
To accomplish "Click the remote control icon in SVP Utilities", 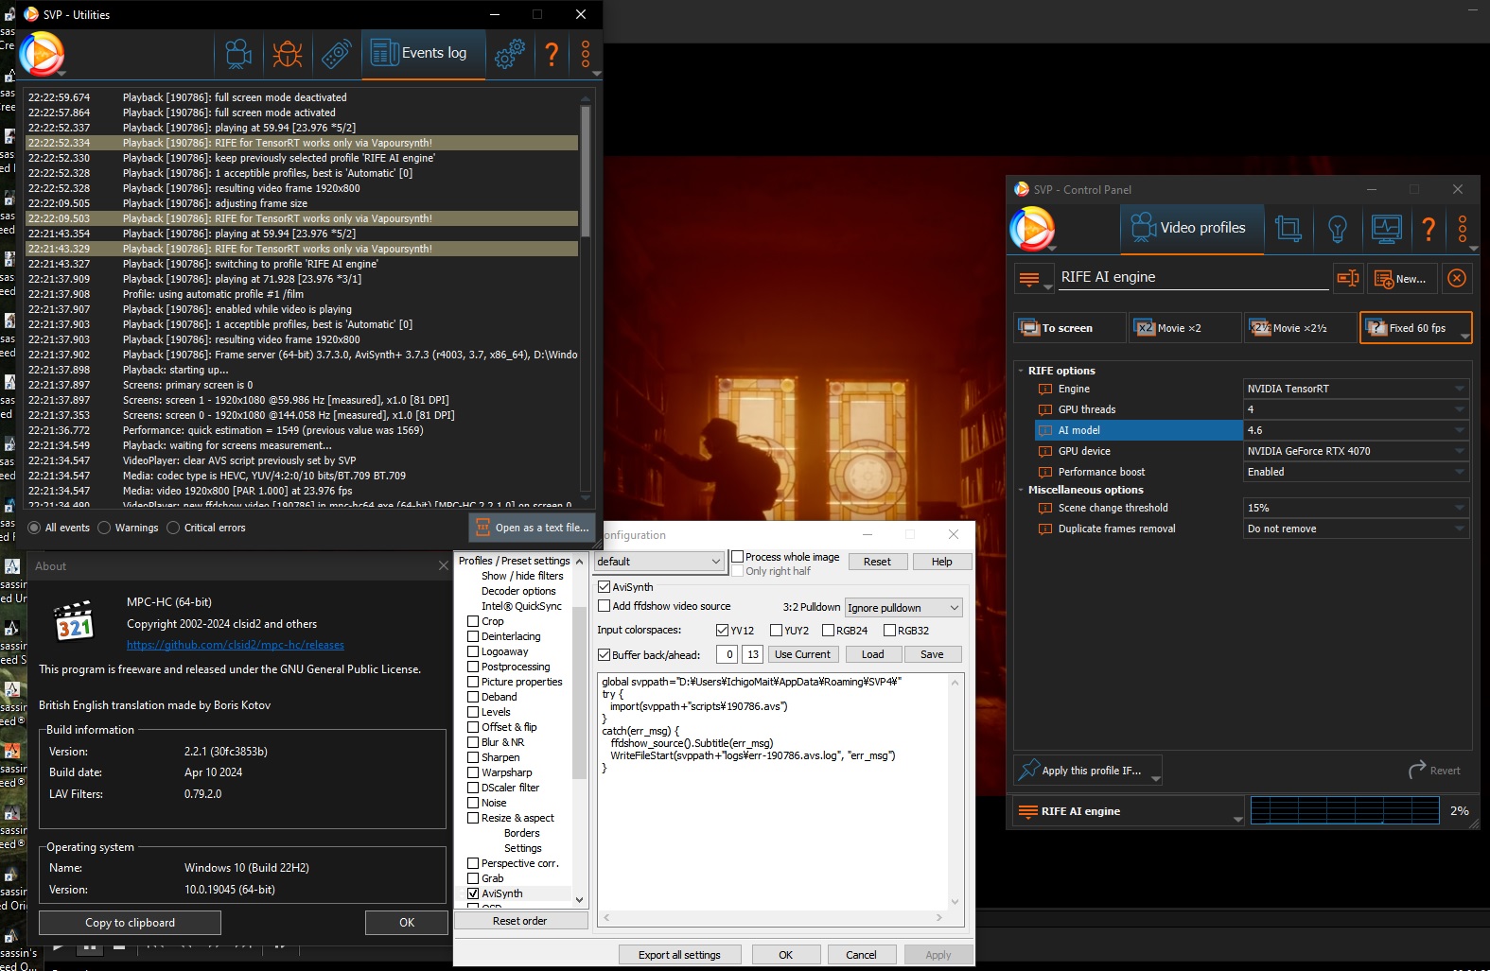I will click(336, 54).
